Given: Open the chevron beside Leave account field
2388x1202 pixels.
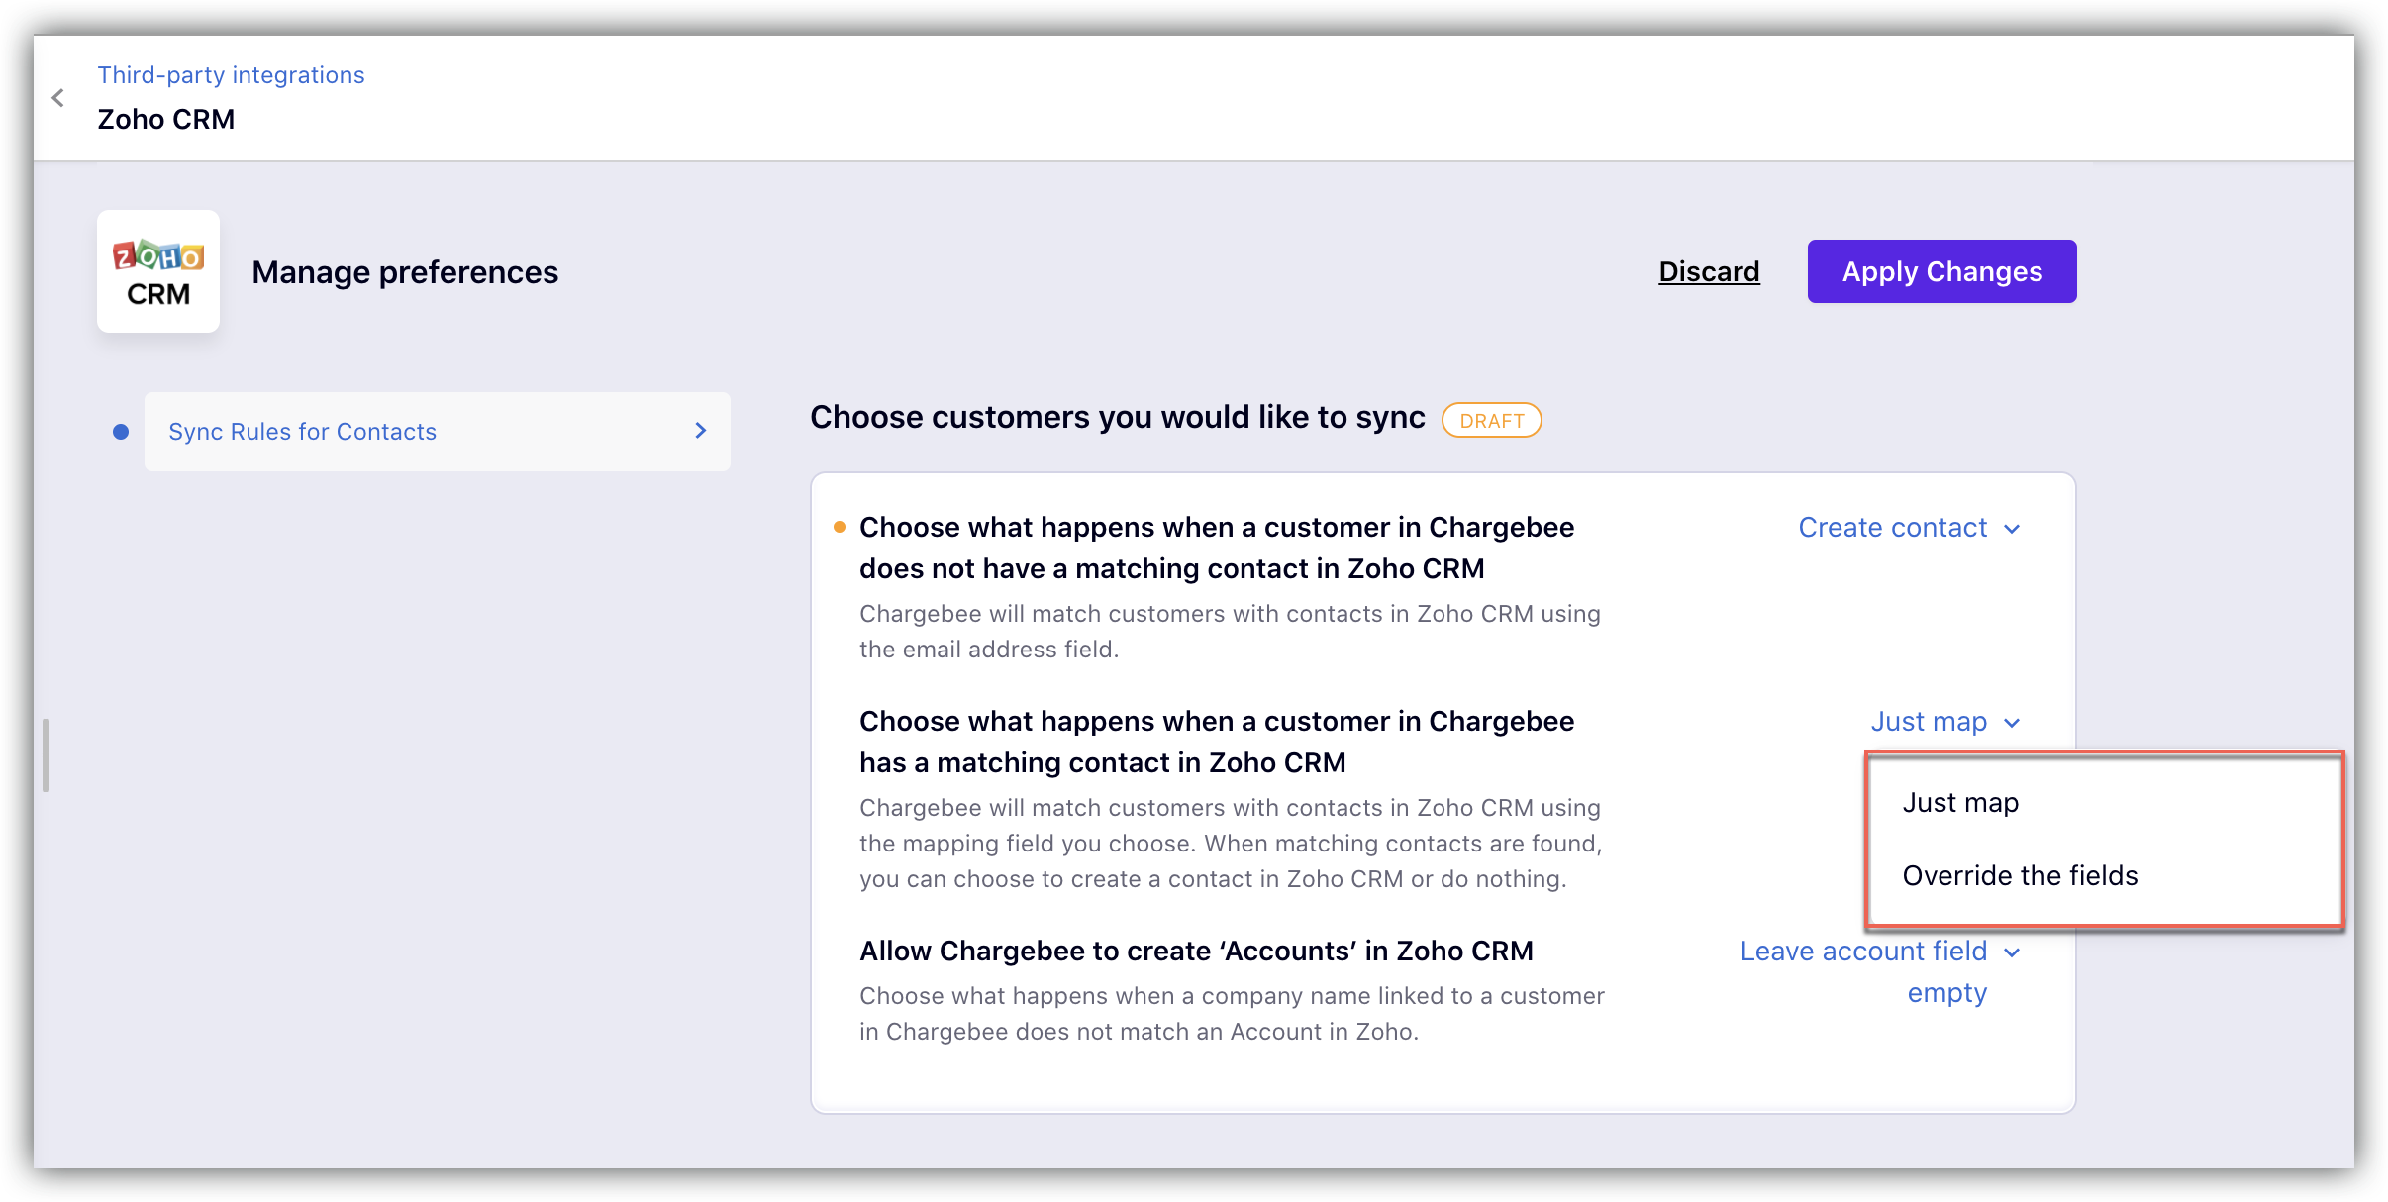Looking at the screenshot, I should click(2012, 952).
